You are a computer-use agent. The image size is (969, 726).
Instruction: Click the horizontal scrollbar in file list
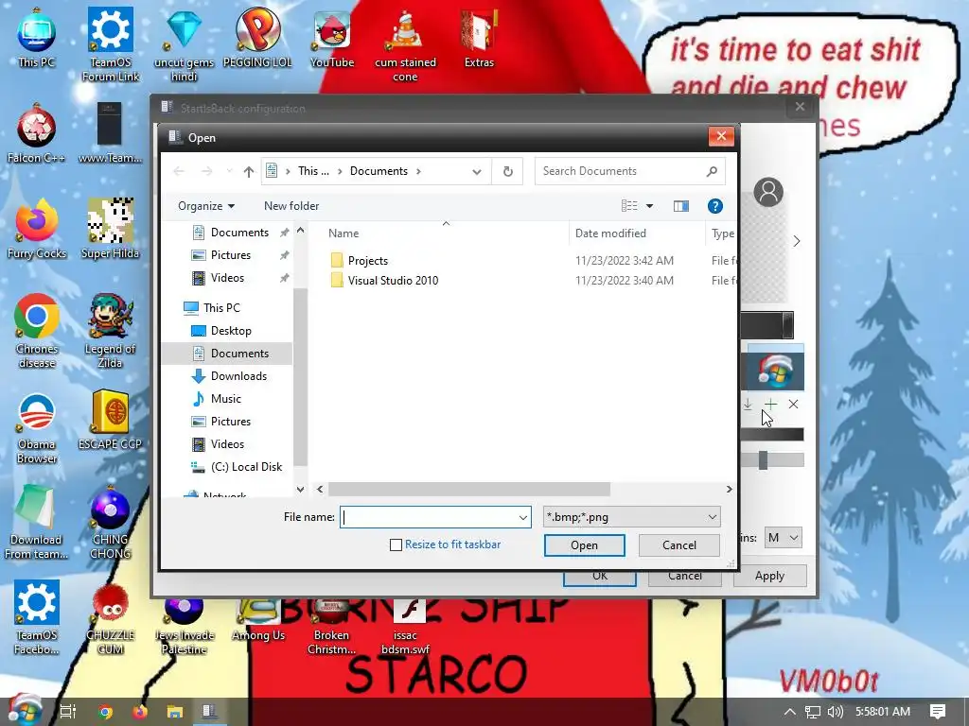469,490
